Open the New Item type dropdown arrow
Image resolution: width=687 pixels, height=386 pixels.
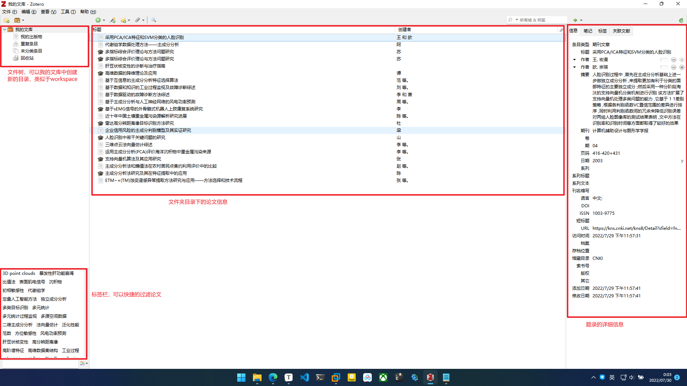pos(104,20)
